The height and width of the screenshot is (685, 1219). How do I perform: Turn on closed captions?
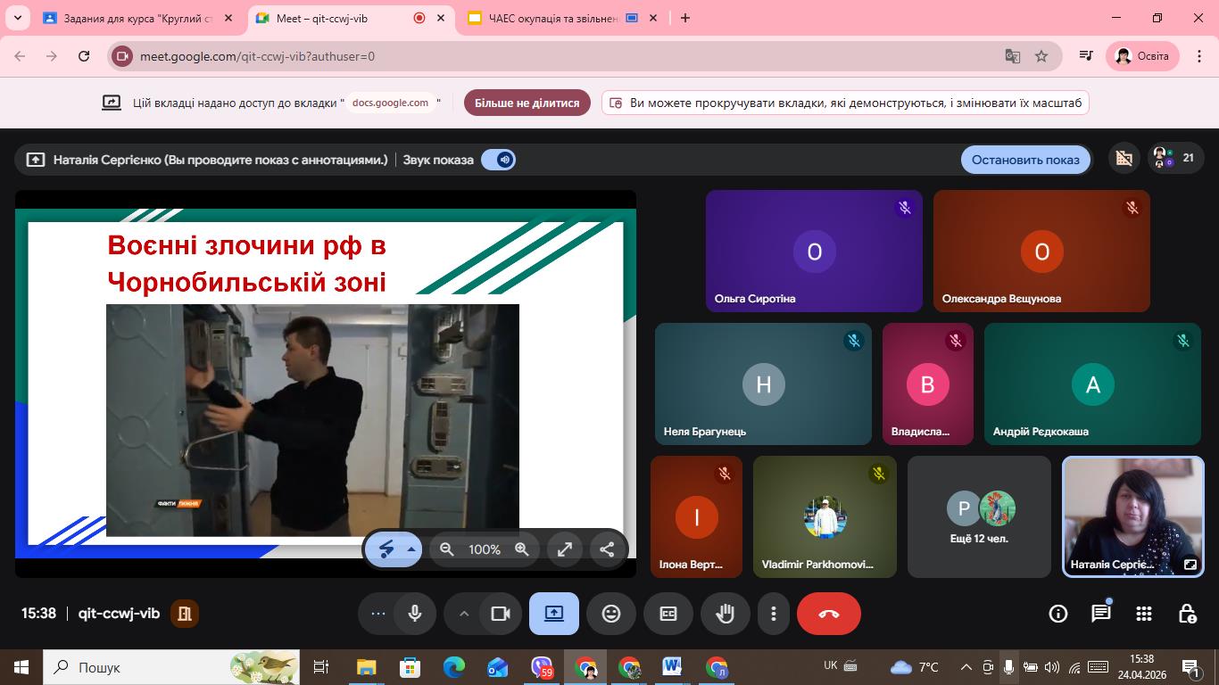pyautogui.click(x=668, y=614)
